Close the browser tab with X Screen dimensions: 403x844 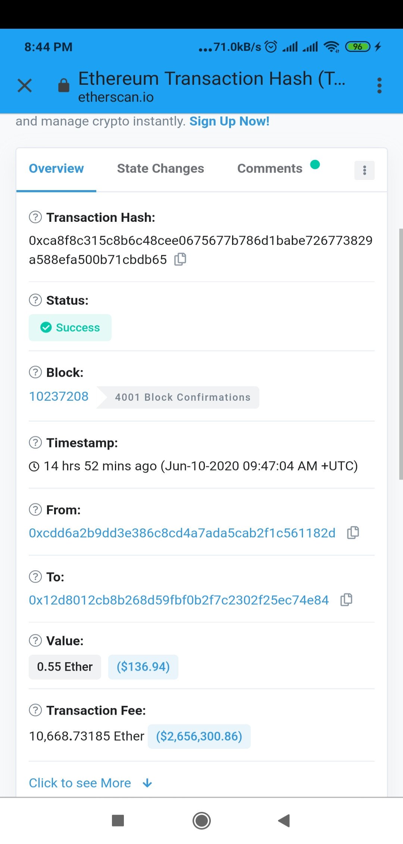[25, 86]
